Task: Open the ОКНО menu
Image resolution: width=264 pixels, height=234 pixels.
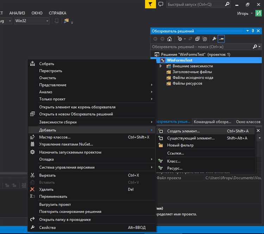Action: point(37,13)
